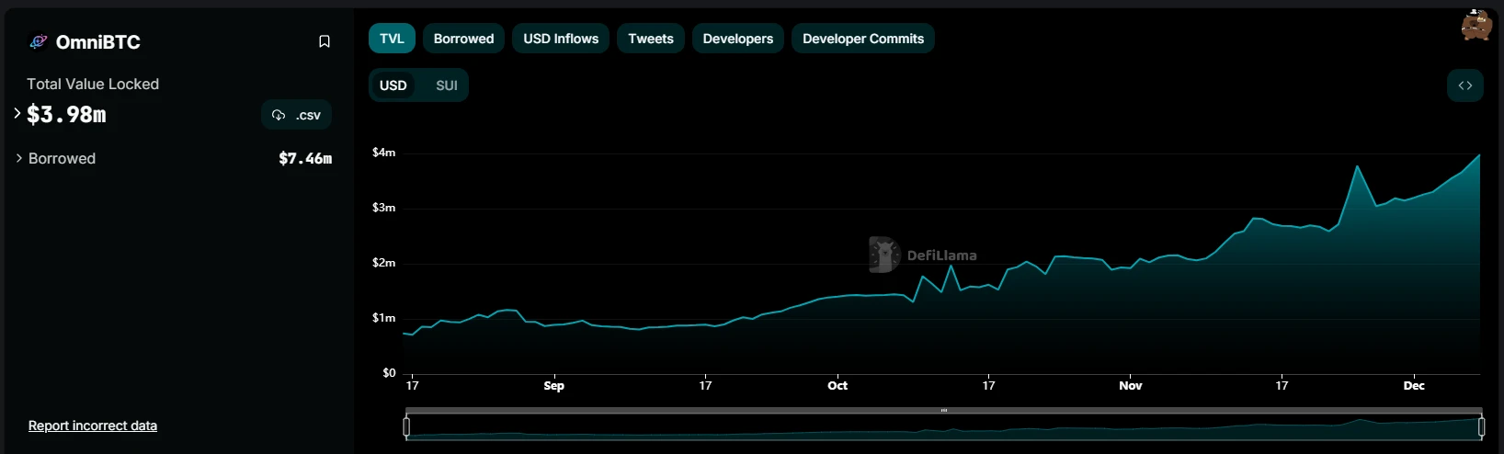
Task: Open the user avatar in top corner
Action: tap(1476, 26)
